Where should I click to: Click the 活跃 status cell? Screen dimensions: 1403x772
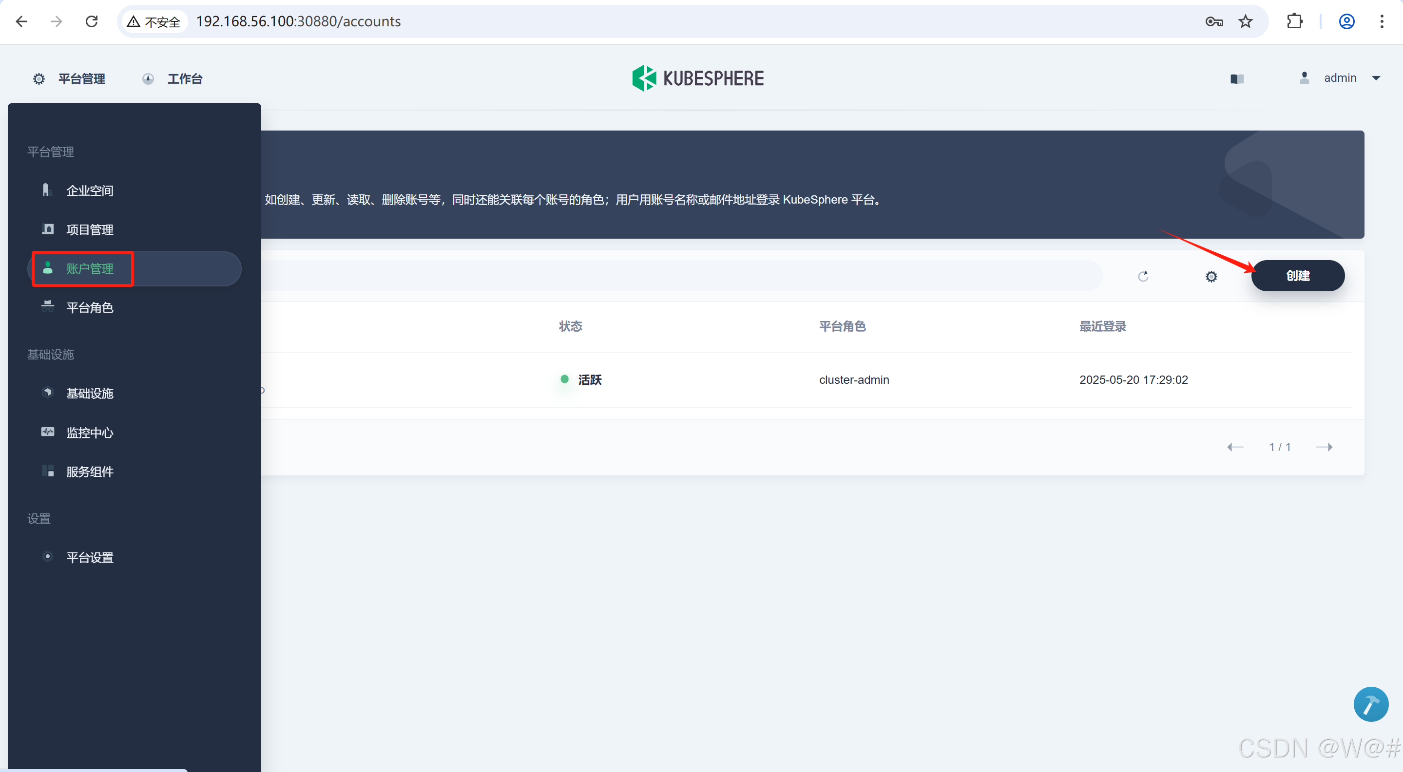581,380
